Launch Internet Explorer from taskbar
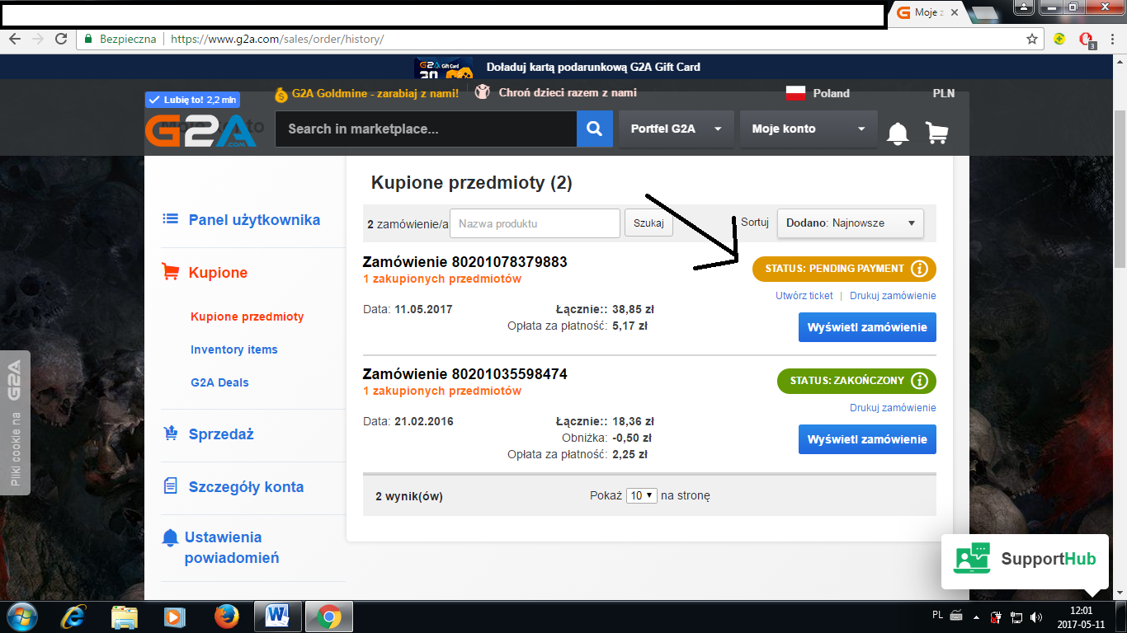Screen dimensions: 1127x633 [x=74, y=617]
